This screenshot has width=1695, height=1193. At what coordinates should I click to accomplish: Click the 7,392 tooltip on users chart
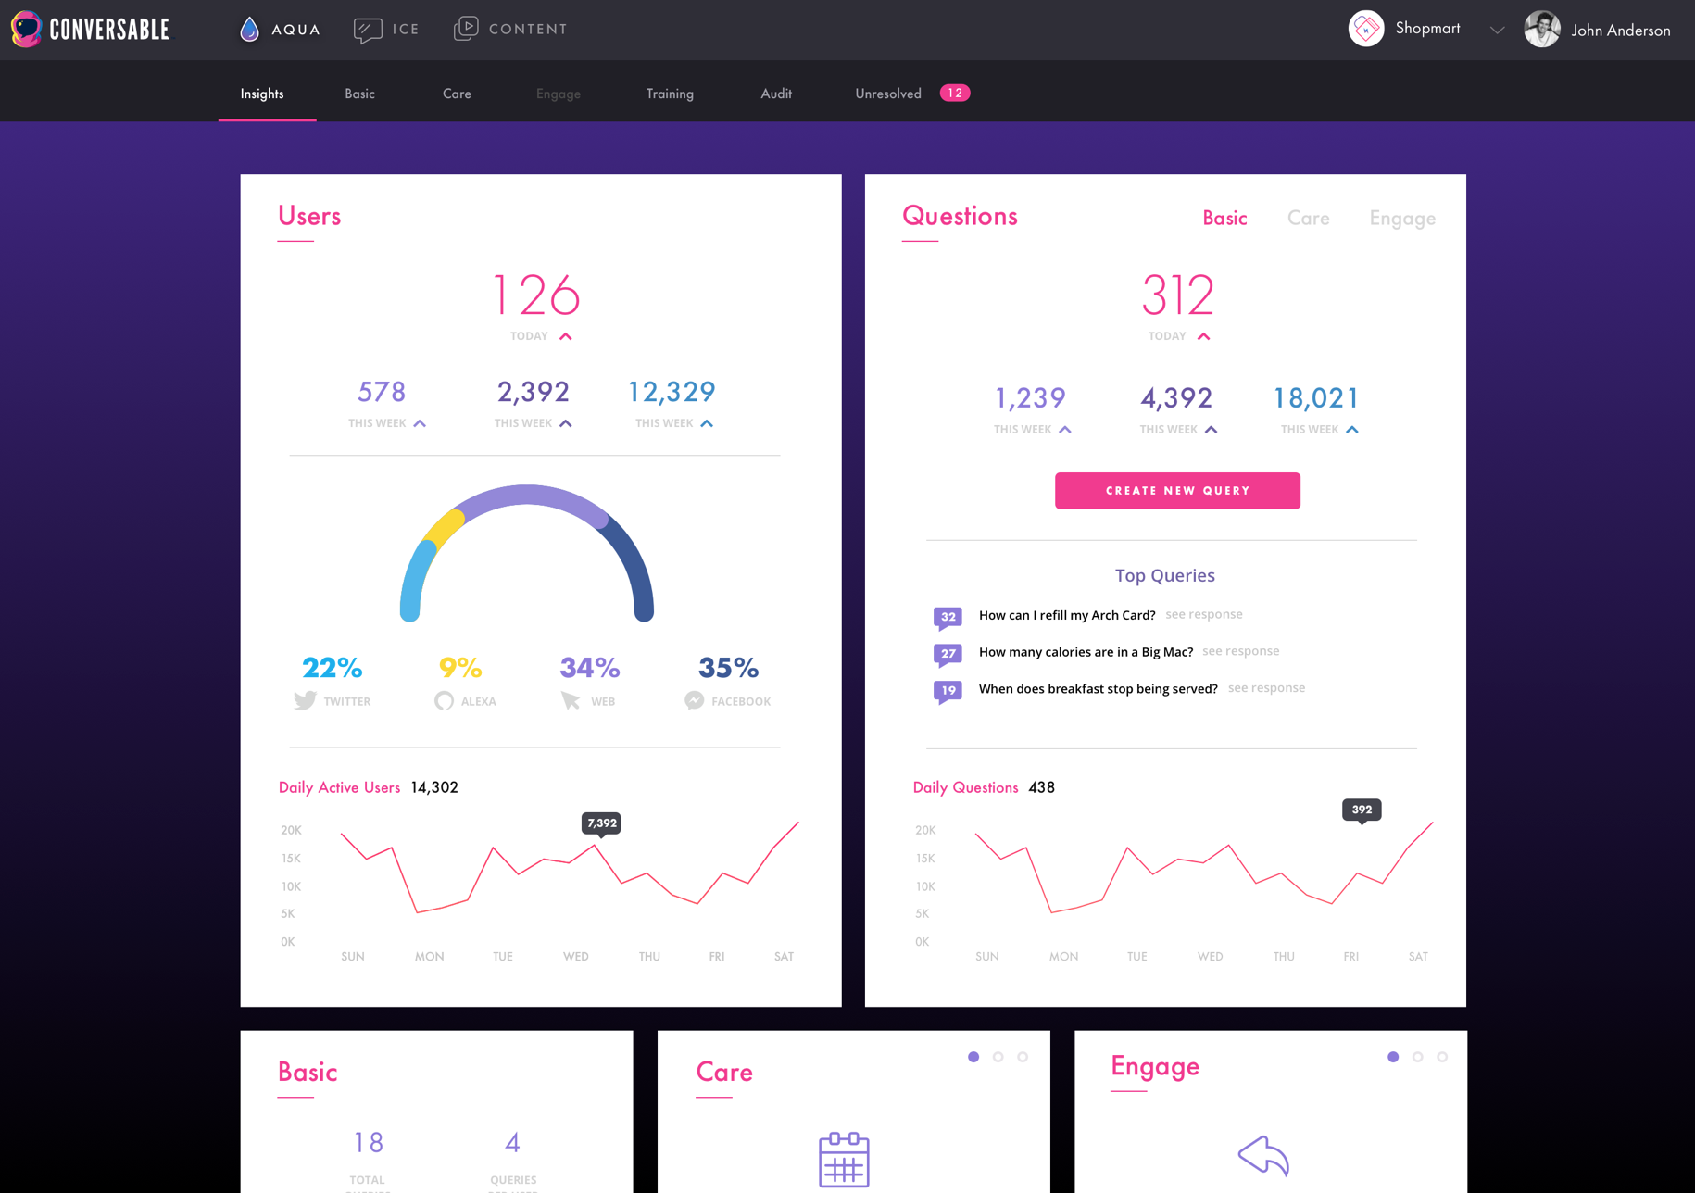click(601, 823)
